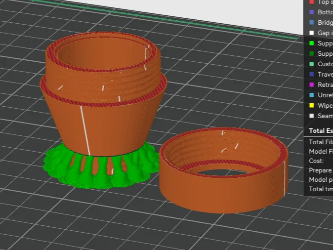The width and height of the screenshot is (333, 250).
Task: Select the threaded jar model on the plate
Action: [x=104, y=93]
